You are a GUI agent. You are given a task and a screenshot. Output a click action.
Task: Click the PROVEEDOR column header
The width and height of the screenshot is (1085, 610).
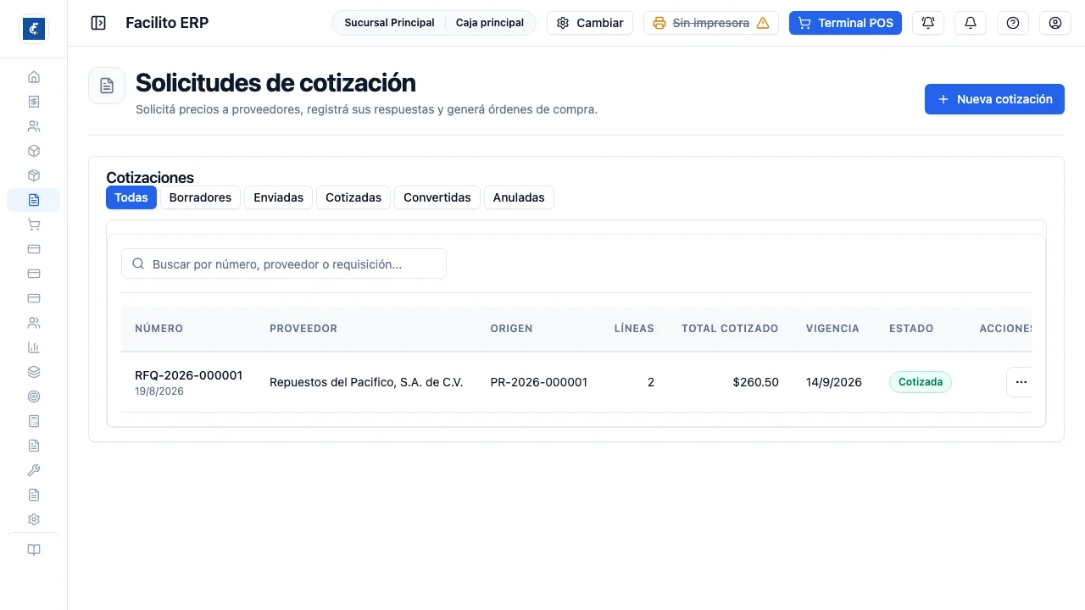(303, 329)
